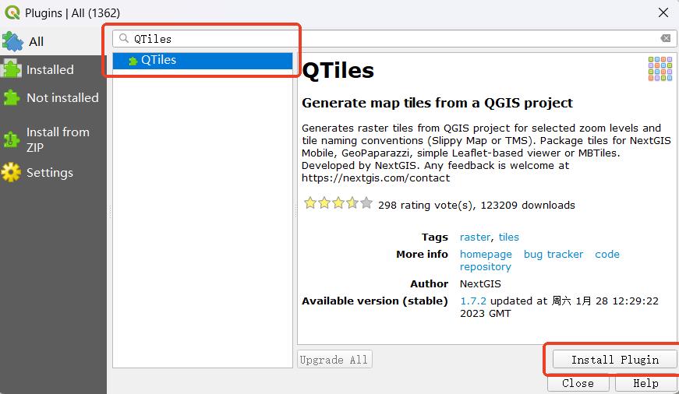This screenshot has width=679, height=394.
Task: Click the Upgrade All button
Action: pos(334,360)
